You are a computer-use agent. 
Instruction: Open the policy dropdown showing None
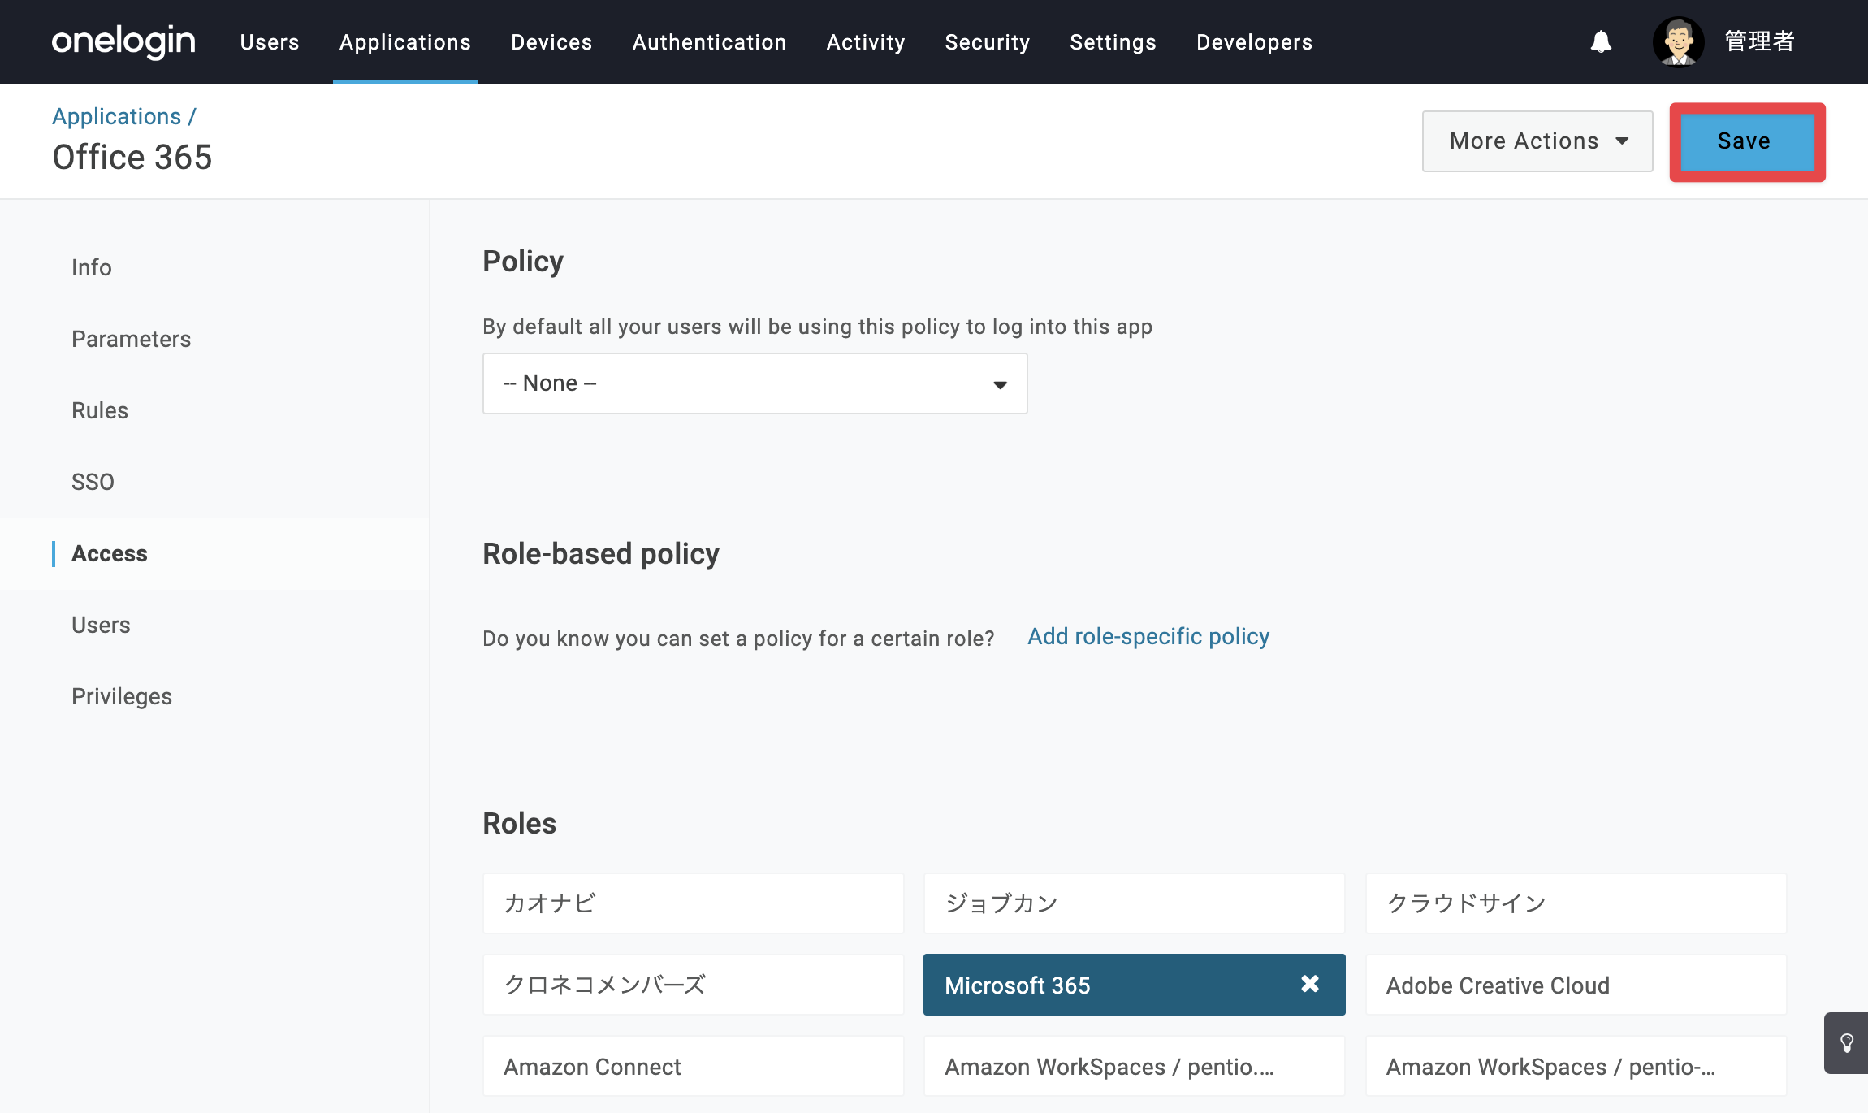[x=755, y=383]
